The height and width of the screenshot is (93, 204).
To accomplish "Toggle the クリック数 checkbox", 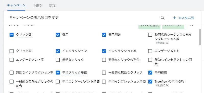I will 11,35.
